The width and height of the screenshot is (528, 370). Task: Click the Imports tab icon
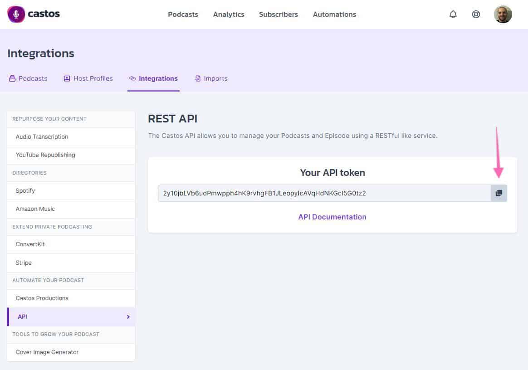click(x=197, y=78)
